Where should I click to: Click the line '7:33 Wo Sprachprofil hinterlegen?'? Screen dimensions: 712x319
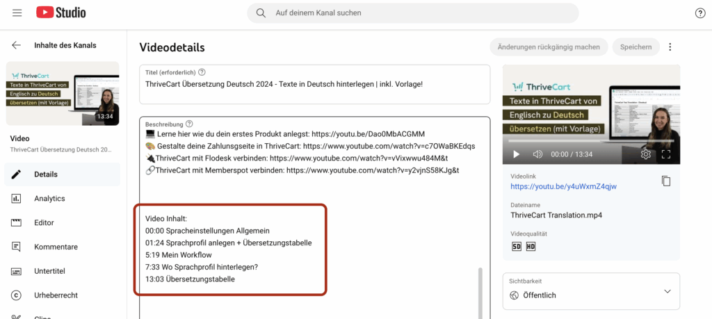point(202,268)
